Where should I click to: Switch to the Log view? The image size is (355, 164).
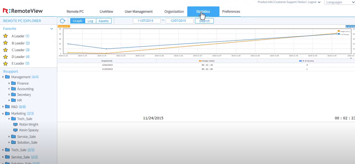pyautogui.click(x=90, y=21)
